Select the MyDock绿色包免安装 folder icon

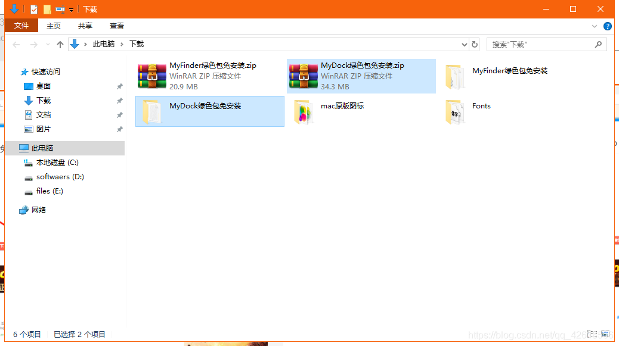tap(152, 111)
